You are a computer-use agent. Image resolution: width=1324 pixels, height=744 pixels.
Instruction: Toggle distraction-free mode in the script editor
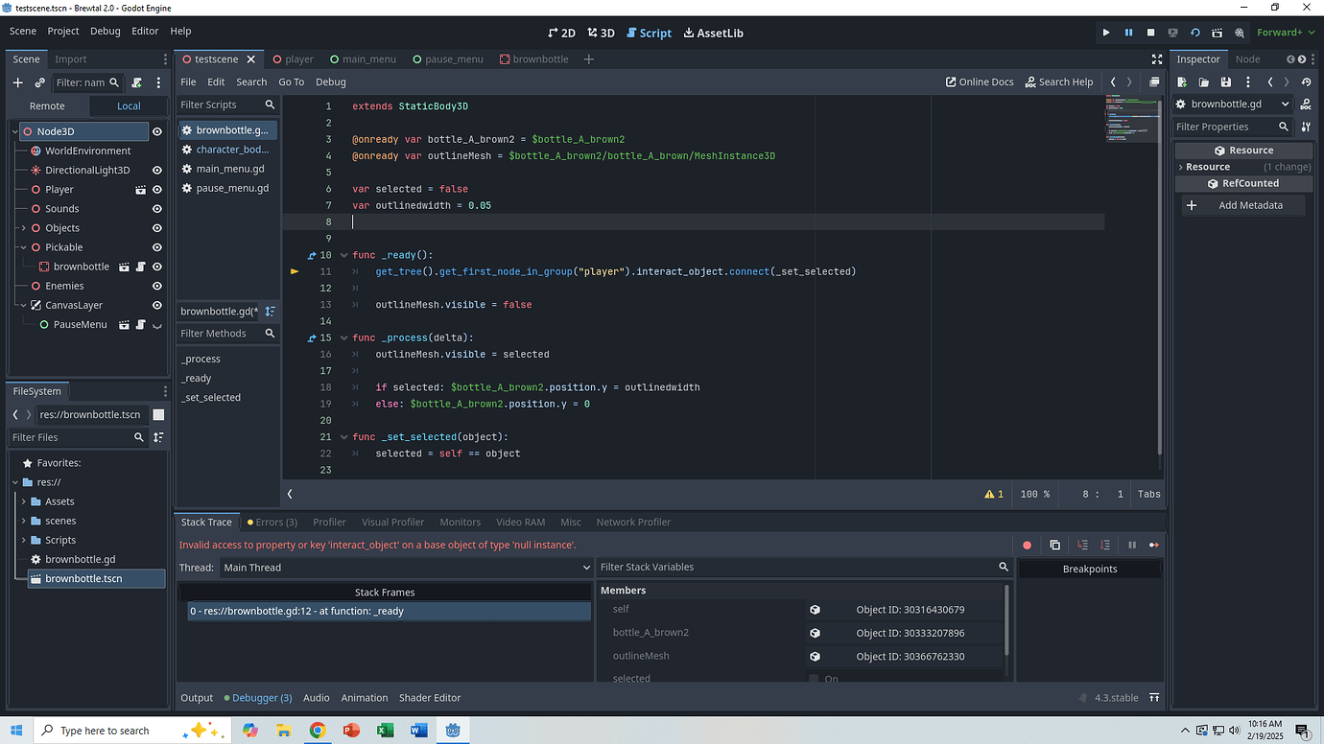click(1156, 58)
